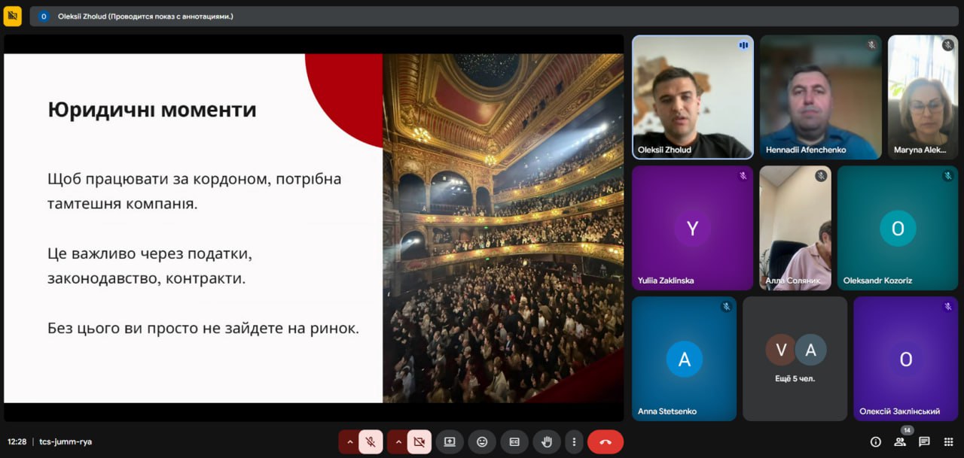The width and height of the screenshot is (964, 458).
Task: Expand video settings chevron beside the camera
Action: click(398, 442)
